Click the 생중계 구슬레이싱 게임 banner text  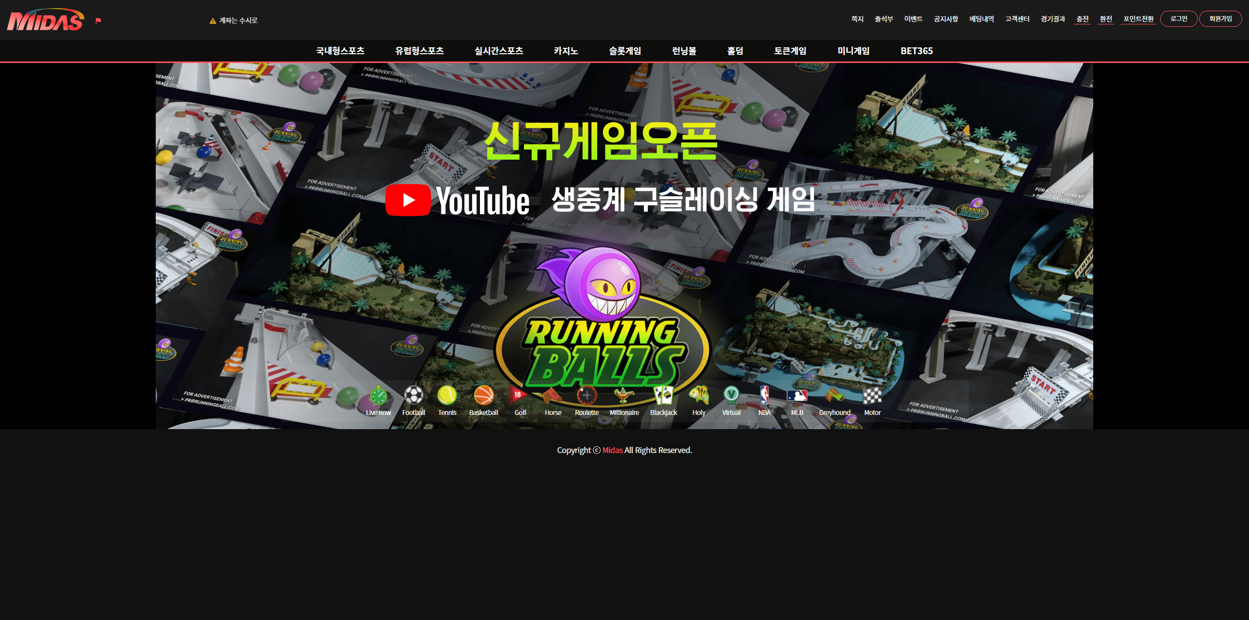click(683, 200)
